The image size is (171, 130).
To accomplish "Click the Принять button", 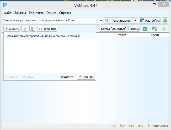I will point(86,77).
